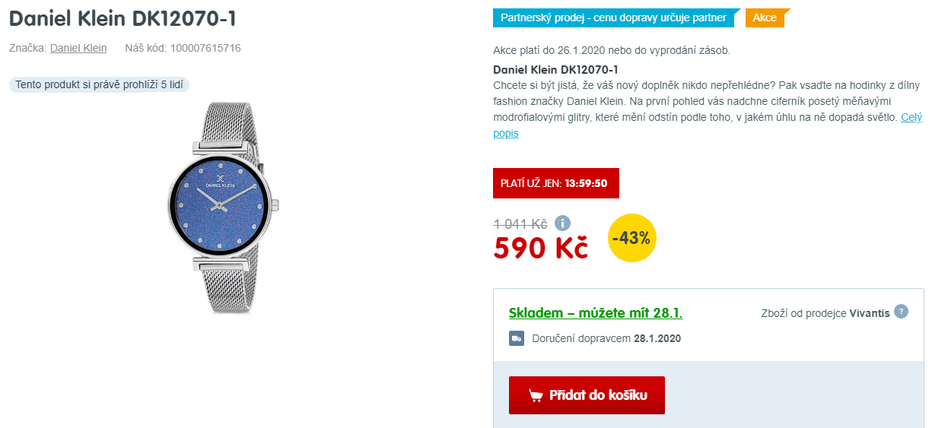The image size is (932, 428).
Task: Click the watch product image
Action: tap(224, 207)
